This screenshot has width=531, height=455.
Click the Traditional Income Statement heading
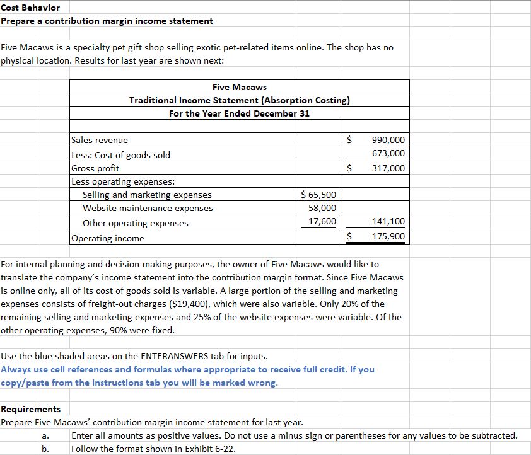[240, 100]
